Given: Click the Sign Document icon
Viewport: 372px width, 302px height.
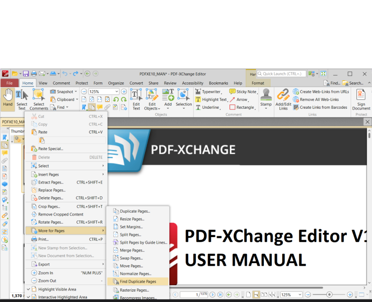Looking at the screenshot, I should [361, 99].
